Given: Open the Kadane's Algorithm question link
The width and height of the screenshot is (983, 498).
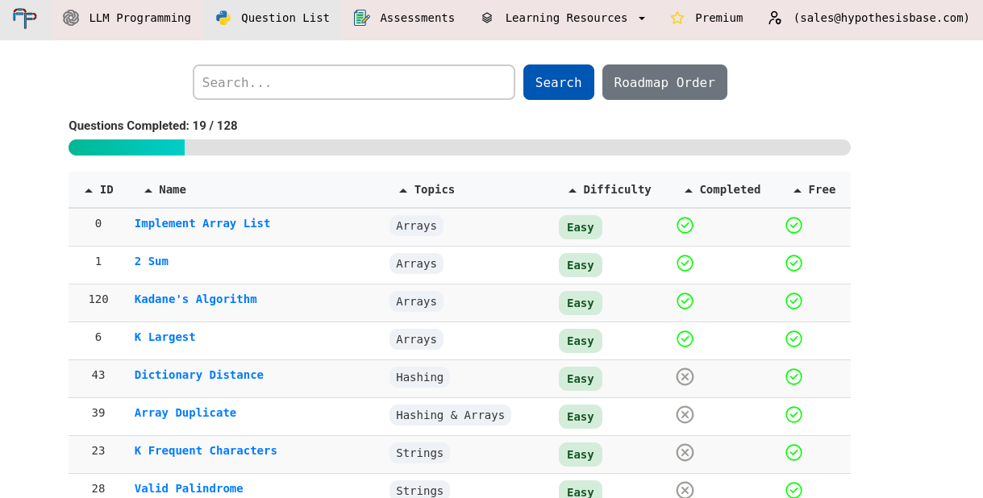Looking at the screenshot, I should click(x=196, y=299).
